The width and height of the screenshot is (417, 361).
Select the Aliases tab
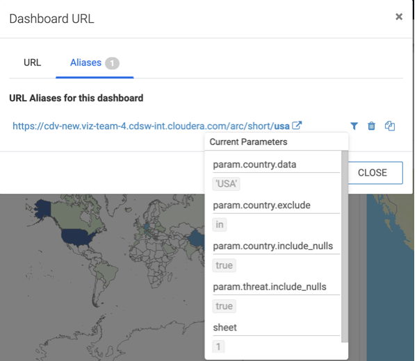[85, 62]
